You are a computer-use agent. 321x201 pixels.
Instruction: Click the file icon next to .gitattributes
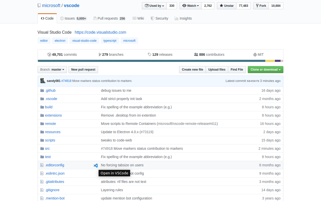pos(42,182)
